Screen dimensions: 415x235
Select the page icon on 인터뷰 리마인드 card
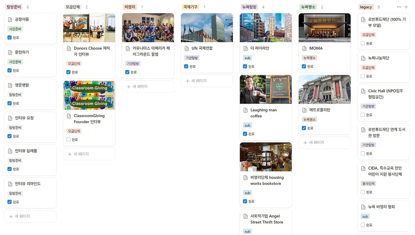pyautogui.click(x=10, y=184)
